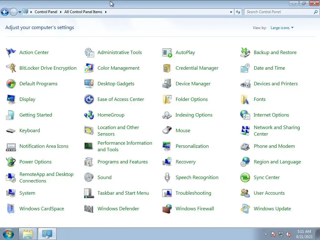Screen dimensions: 320x240
Task: Open the Network and Sharing Center link
Action: pos(277,131)
